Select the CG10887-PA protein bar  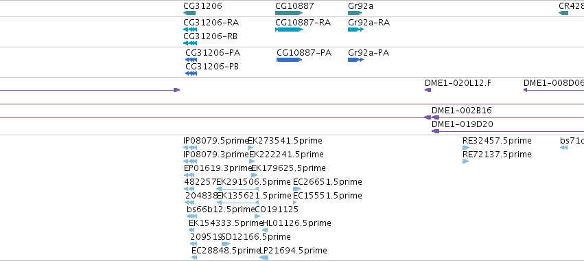click(290, 60)
